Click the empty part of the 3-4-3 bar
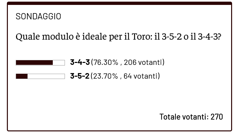The image size is (238, 134). pyautogui.click(x=59, y=63)
